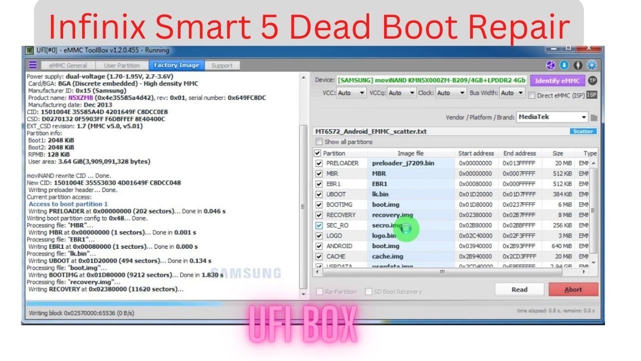641x361 pixels.
Task: Select the Factory Image tab
Action: pos(176,65)
